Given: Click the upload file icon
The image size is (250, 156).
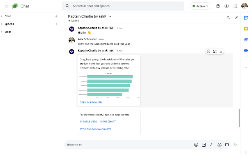Looking at the screenshot, I should [x=211, y=145].
